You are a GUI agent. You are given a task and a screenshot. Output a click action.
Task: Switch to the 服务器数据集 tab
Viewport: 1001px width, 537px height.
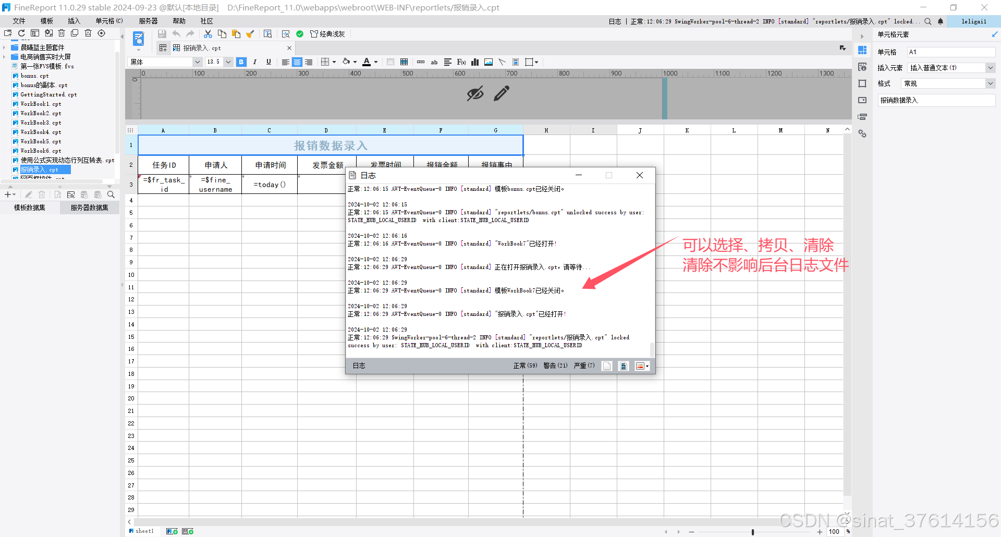[89, 208]
